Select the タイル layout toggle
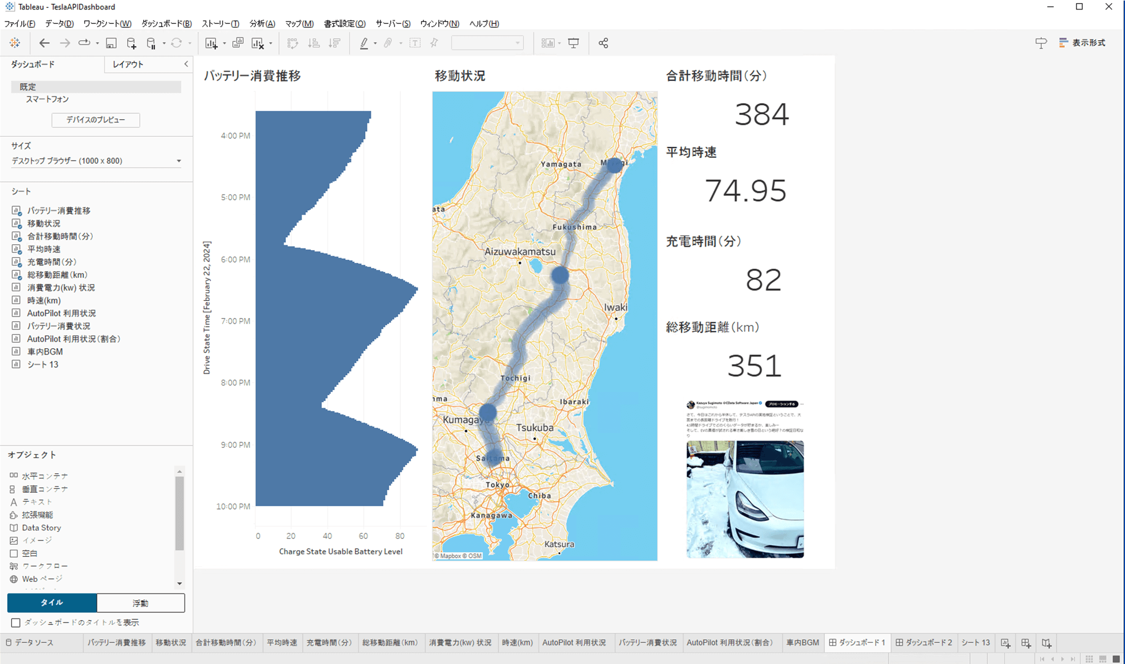Image resolution: width=1125 pixels, height=664 pixels. 52,603
